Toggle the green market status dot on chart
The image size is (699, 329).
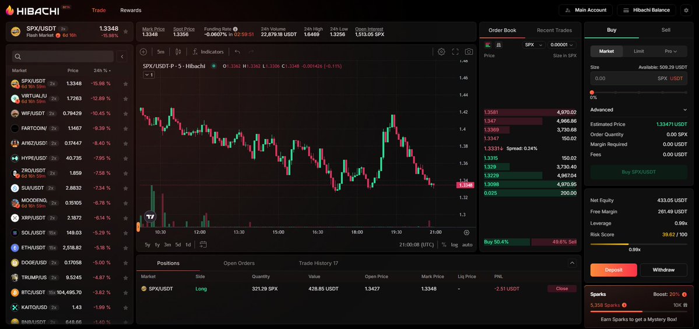coord(214,66)
